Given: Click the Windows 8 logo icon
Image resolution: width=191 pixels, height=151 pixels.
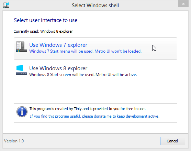Looking at the screenshot, I should tap(20, 68).
